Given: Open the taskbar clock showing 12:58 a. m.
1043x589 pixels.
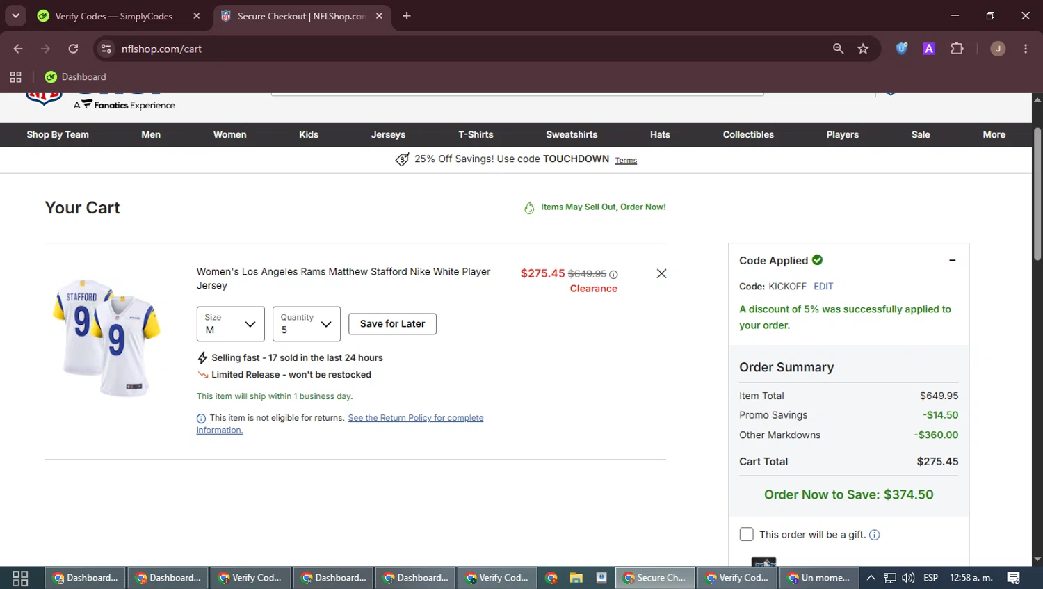Looking at the screenshot, I should [x=971, y=578].
